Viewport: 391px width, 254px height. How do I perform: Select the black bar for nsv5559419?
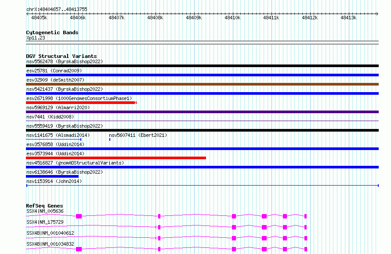pyautogui.click(x=202, y=130)
